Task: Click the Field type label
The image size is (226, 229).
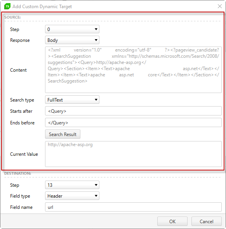Action: [20, 196]
